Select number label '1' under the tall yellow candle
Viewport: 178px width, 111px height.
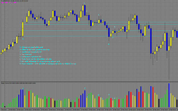click(23, 39)
